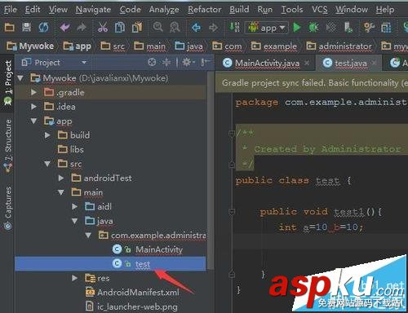The width and height of the screenshot is (408, 313).
Task: Paste toolbar icon
Action: 137,27
